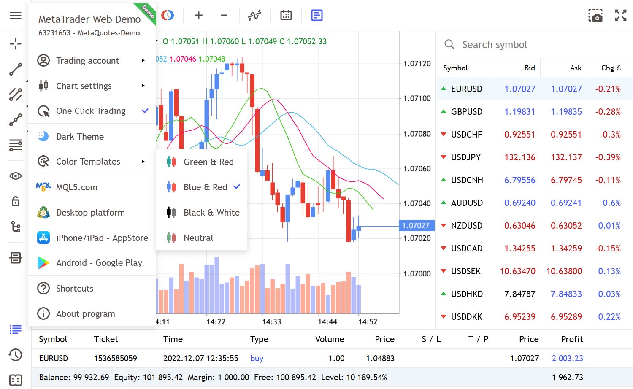Open the indicators list icon in toolbar
633x389 pixels.
click(x=254, y=16)
